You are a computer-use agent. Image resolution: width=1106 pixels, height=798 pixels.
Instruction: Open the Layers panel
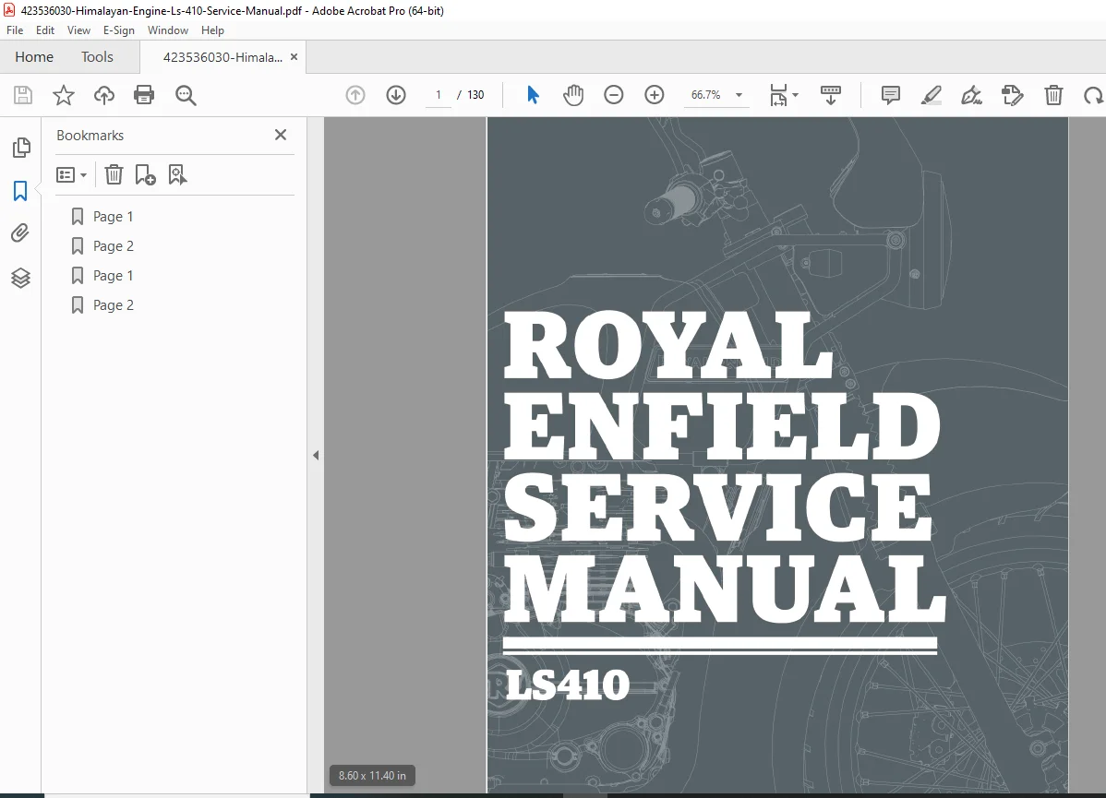point(20,278)
